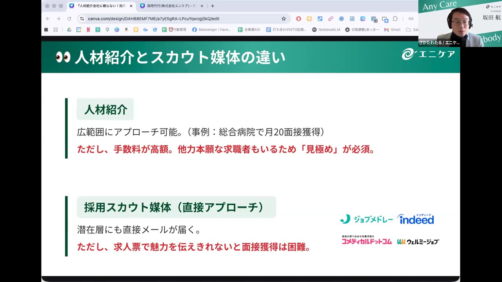Viewport: 502px width, 282px height.
Task: Click the presenter webcam video thumbnail
Action: click(x=460, y=23)
